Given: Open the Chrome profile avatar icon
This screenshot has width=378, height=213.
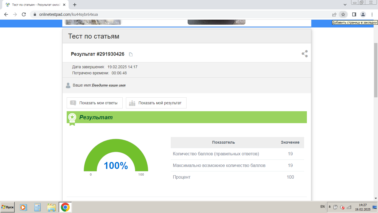Looking at the screenshot, I should (363, 14).
